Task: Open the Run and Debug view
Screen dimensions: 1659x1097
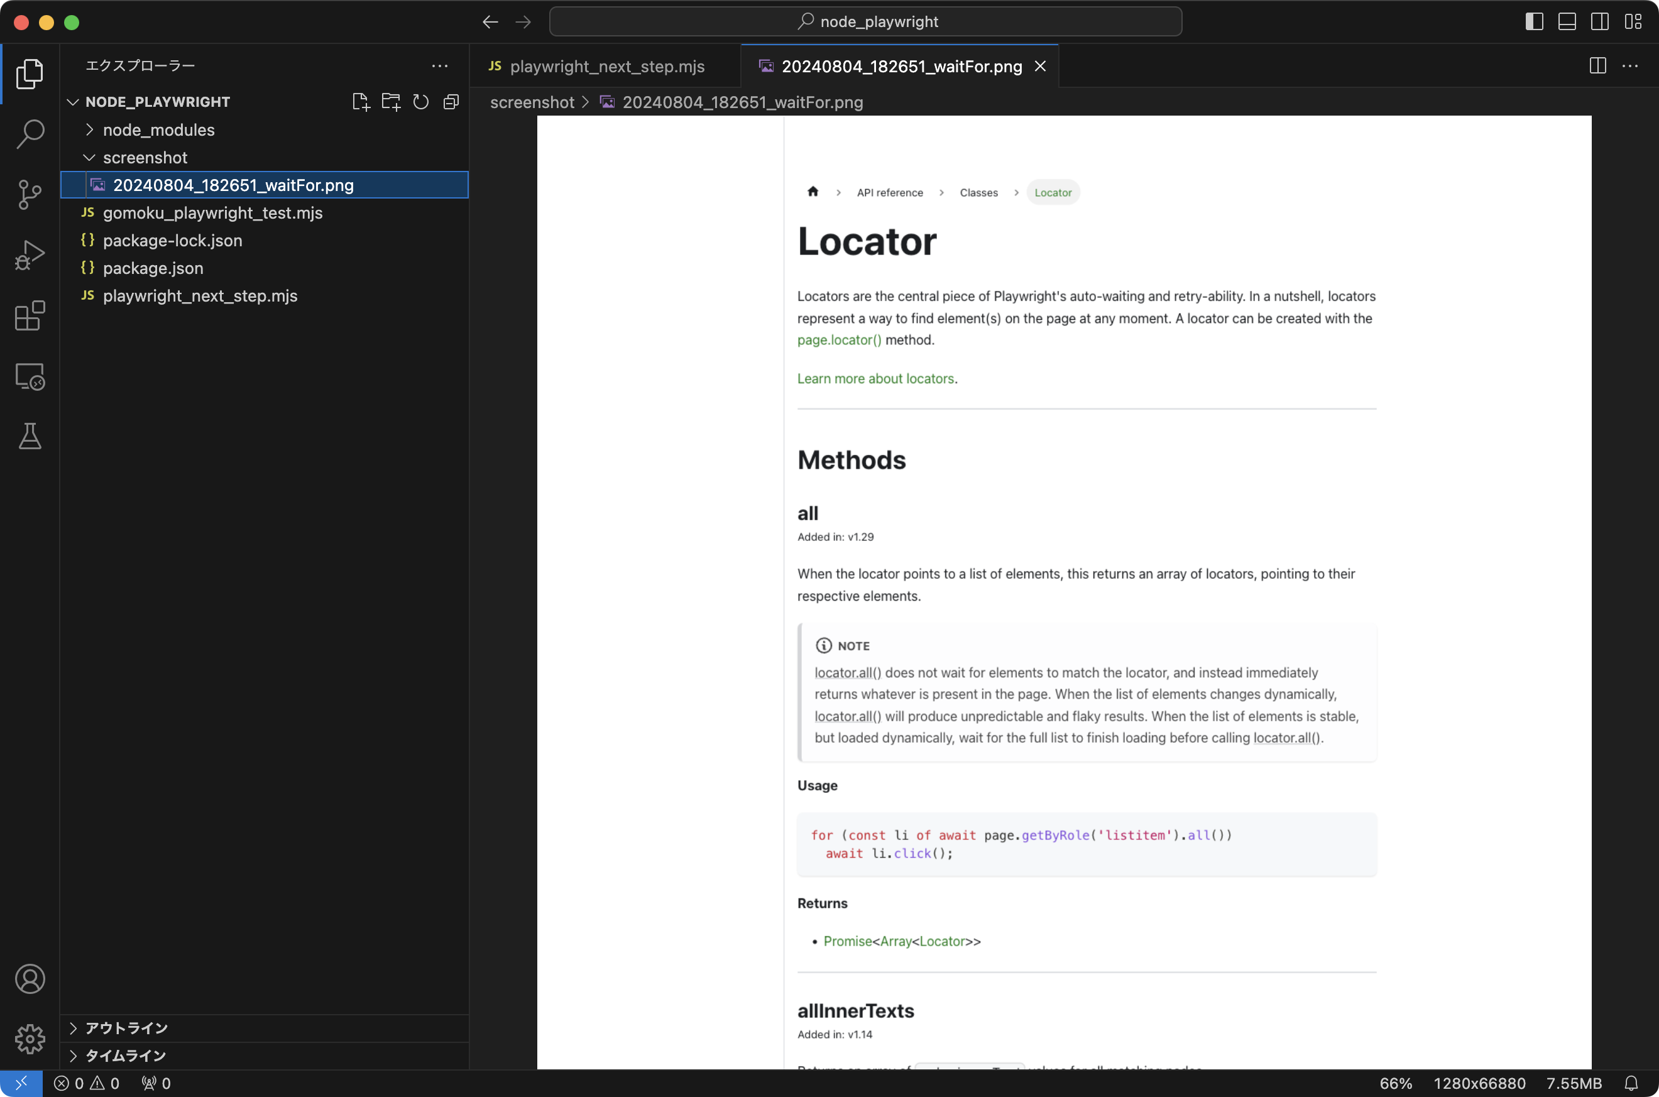Action: pos(30,254)
